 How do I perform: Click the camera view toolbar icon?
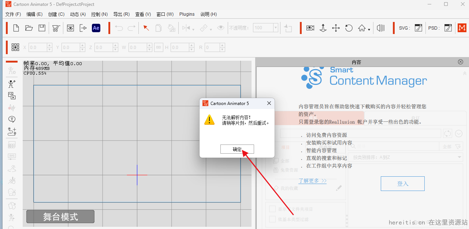pos(310,28)
